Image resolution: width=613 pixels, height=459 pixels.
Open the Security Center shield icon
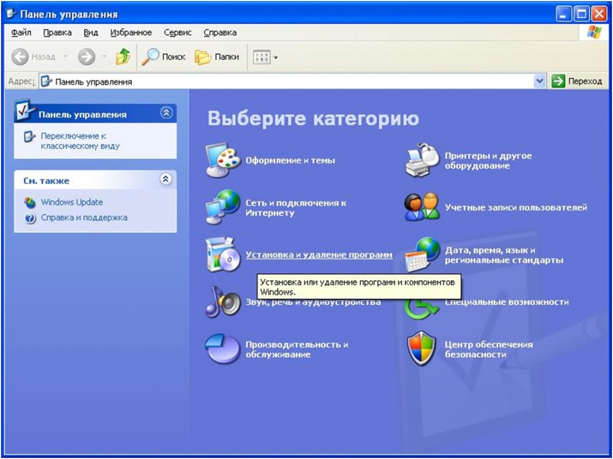point(423,349)
